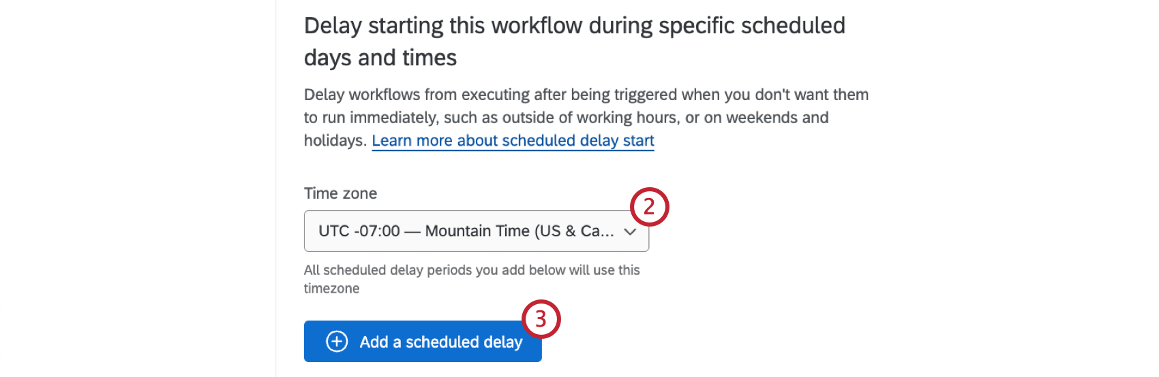
Task: Open the Learn more about scheduled delay start link
Action: 513,141
